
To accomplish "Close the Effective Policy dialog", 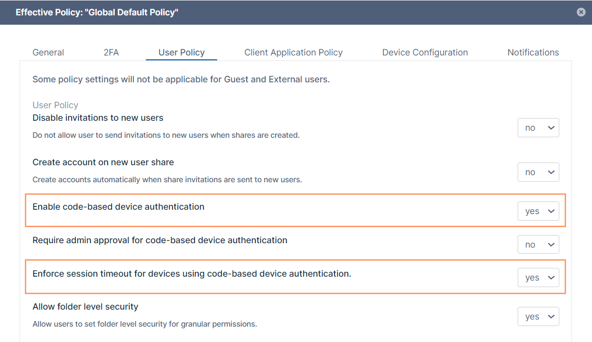I will click(581, 12).
